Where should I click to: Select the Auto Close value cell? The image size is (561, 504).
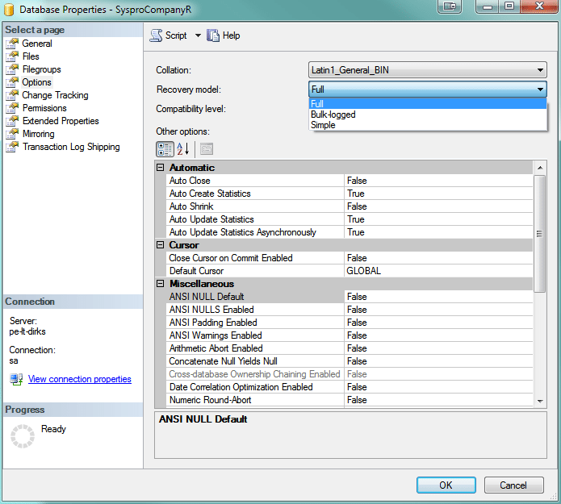pos(438,181)
